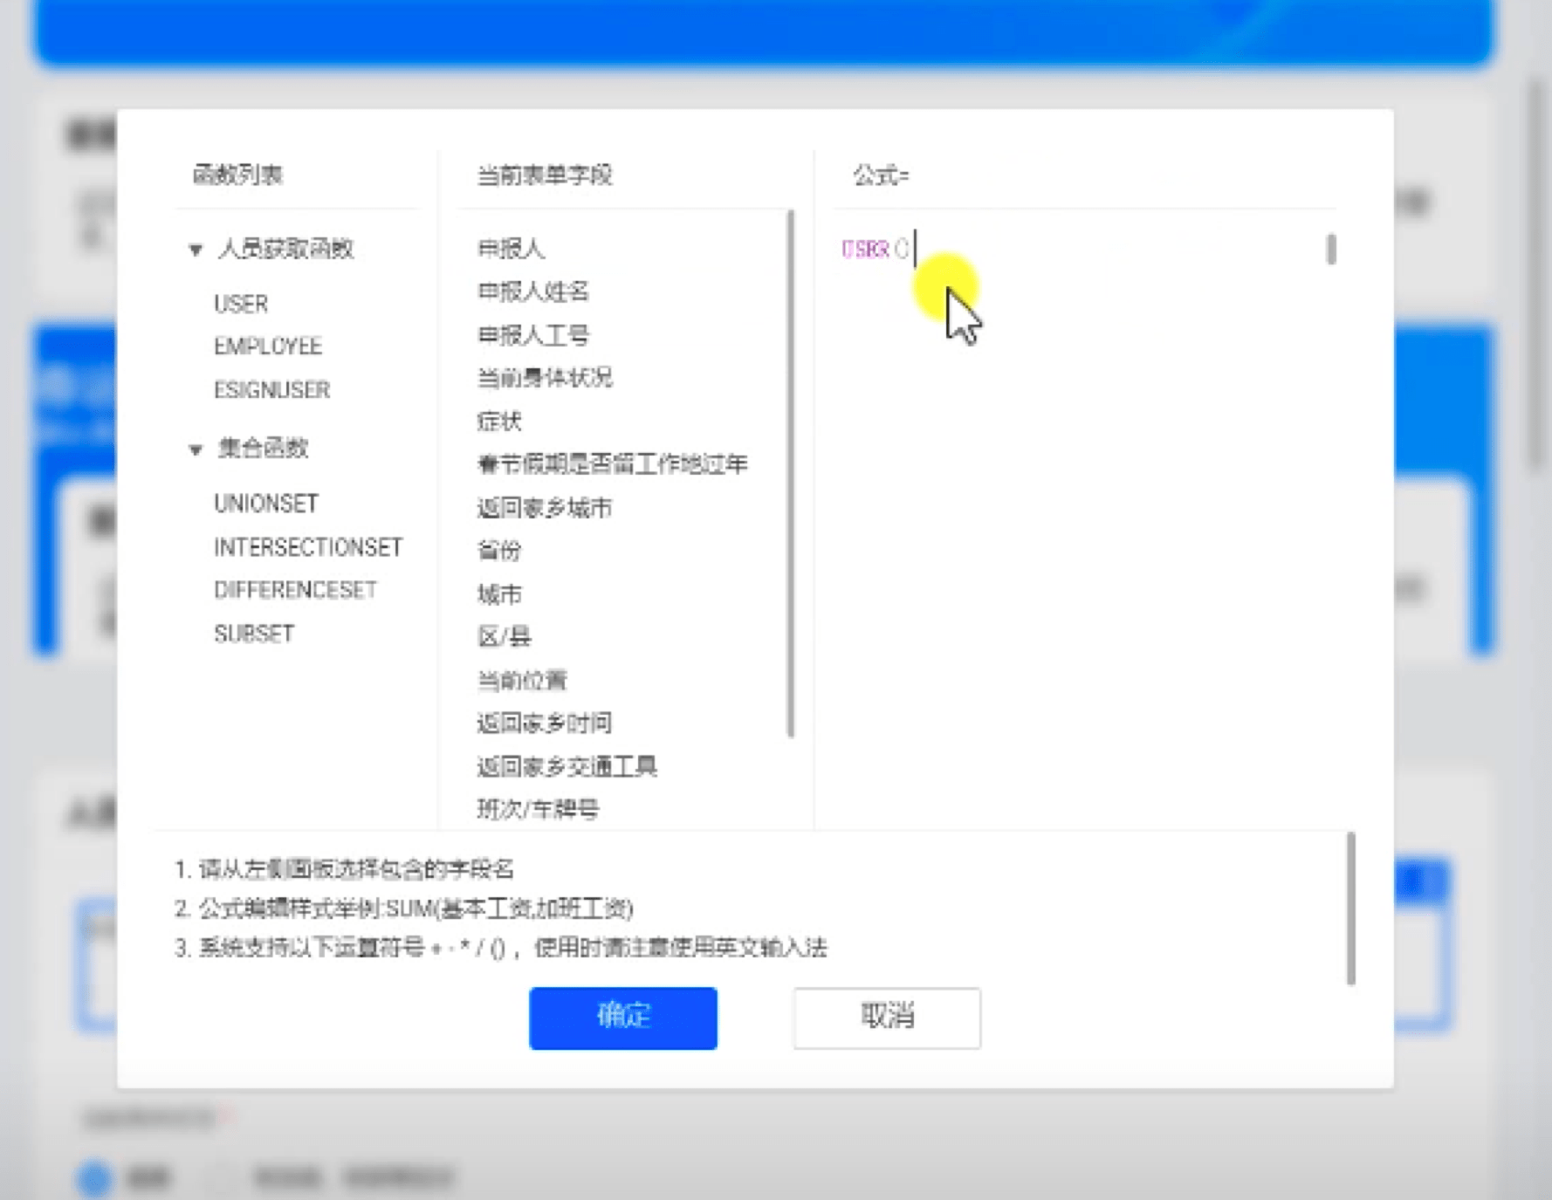
Task: Select the USER function
Action: (241, 304)
